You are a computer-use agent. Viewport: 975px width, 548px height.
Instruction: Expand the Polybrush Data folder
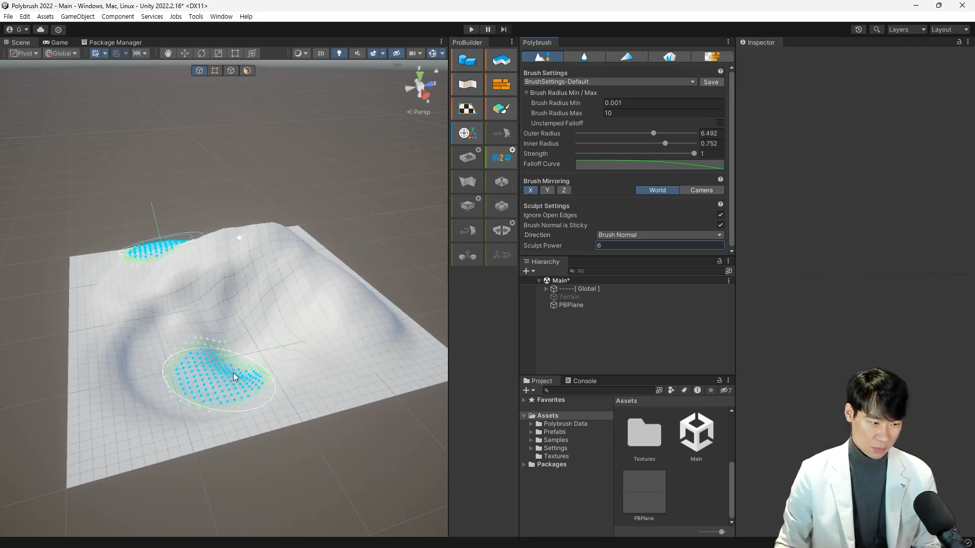click(x=531, y=424)
